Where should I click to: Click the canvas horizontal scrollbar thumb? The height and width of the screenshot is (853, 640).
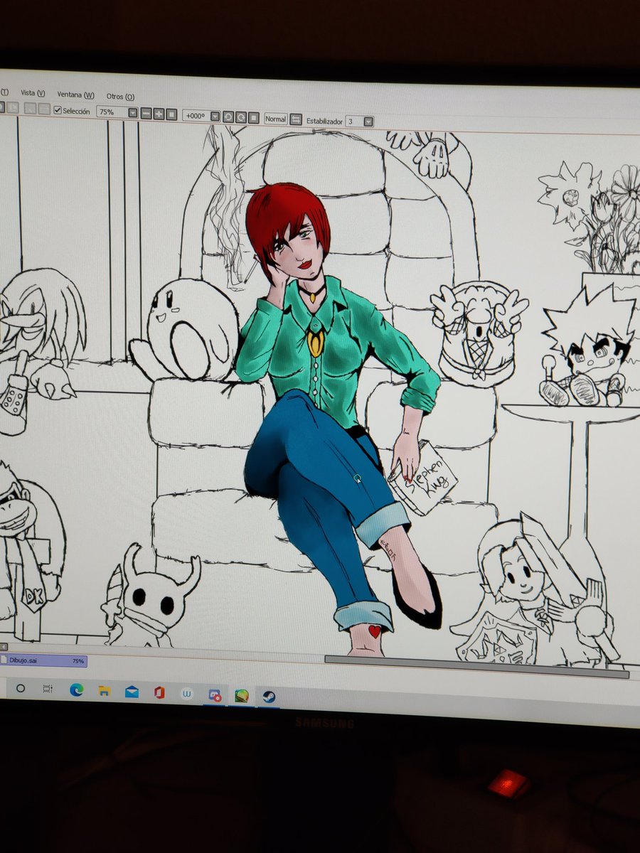476,666
